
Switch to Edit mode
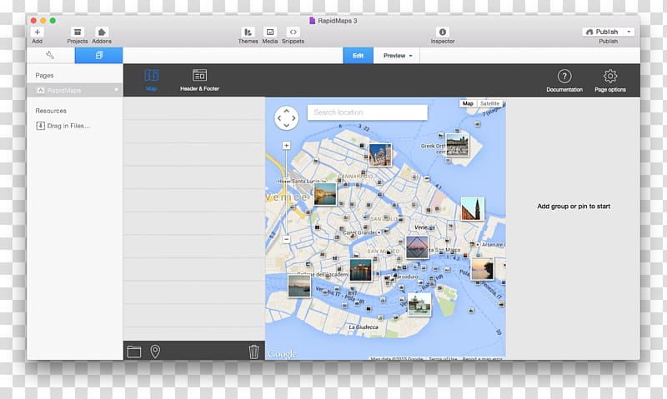[x=359, y=56]
